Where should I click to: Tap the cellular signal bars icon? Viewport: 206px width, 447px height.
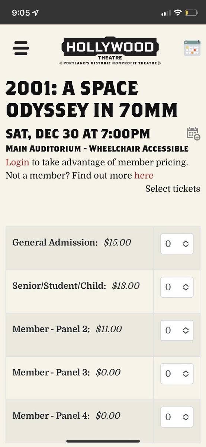[166, 13]
